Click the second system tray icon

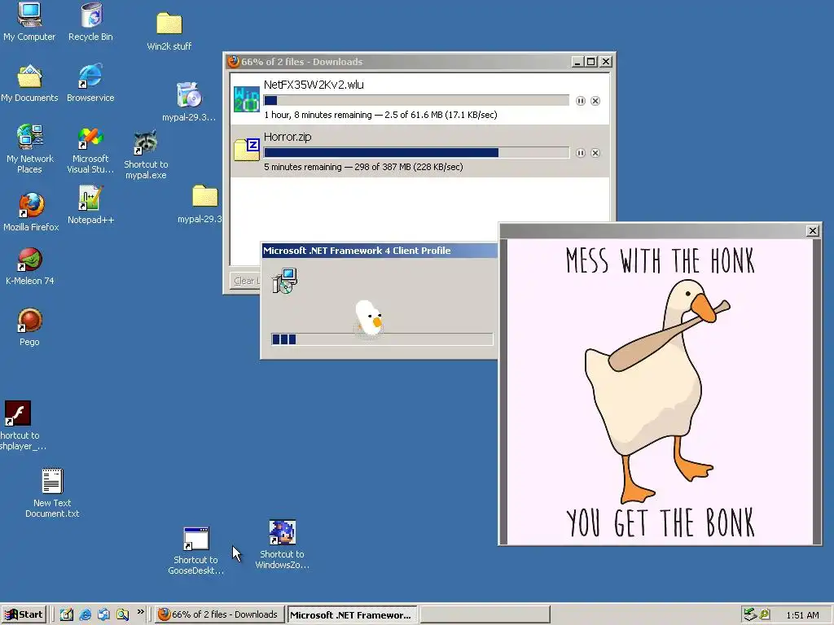tap(765, 614)
